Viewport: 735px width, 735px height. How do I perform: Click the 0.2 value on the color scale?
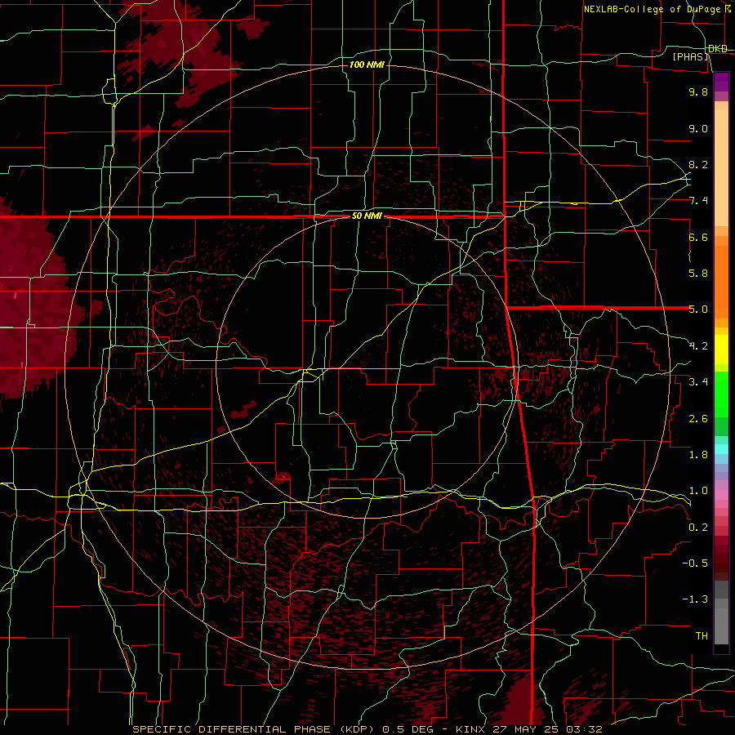tap(698, 528)
